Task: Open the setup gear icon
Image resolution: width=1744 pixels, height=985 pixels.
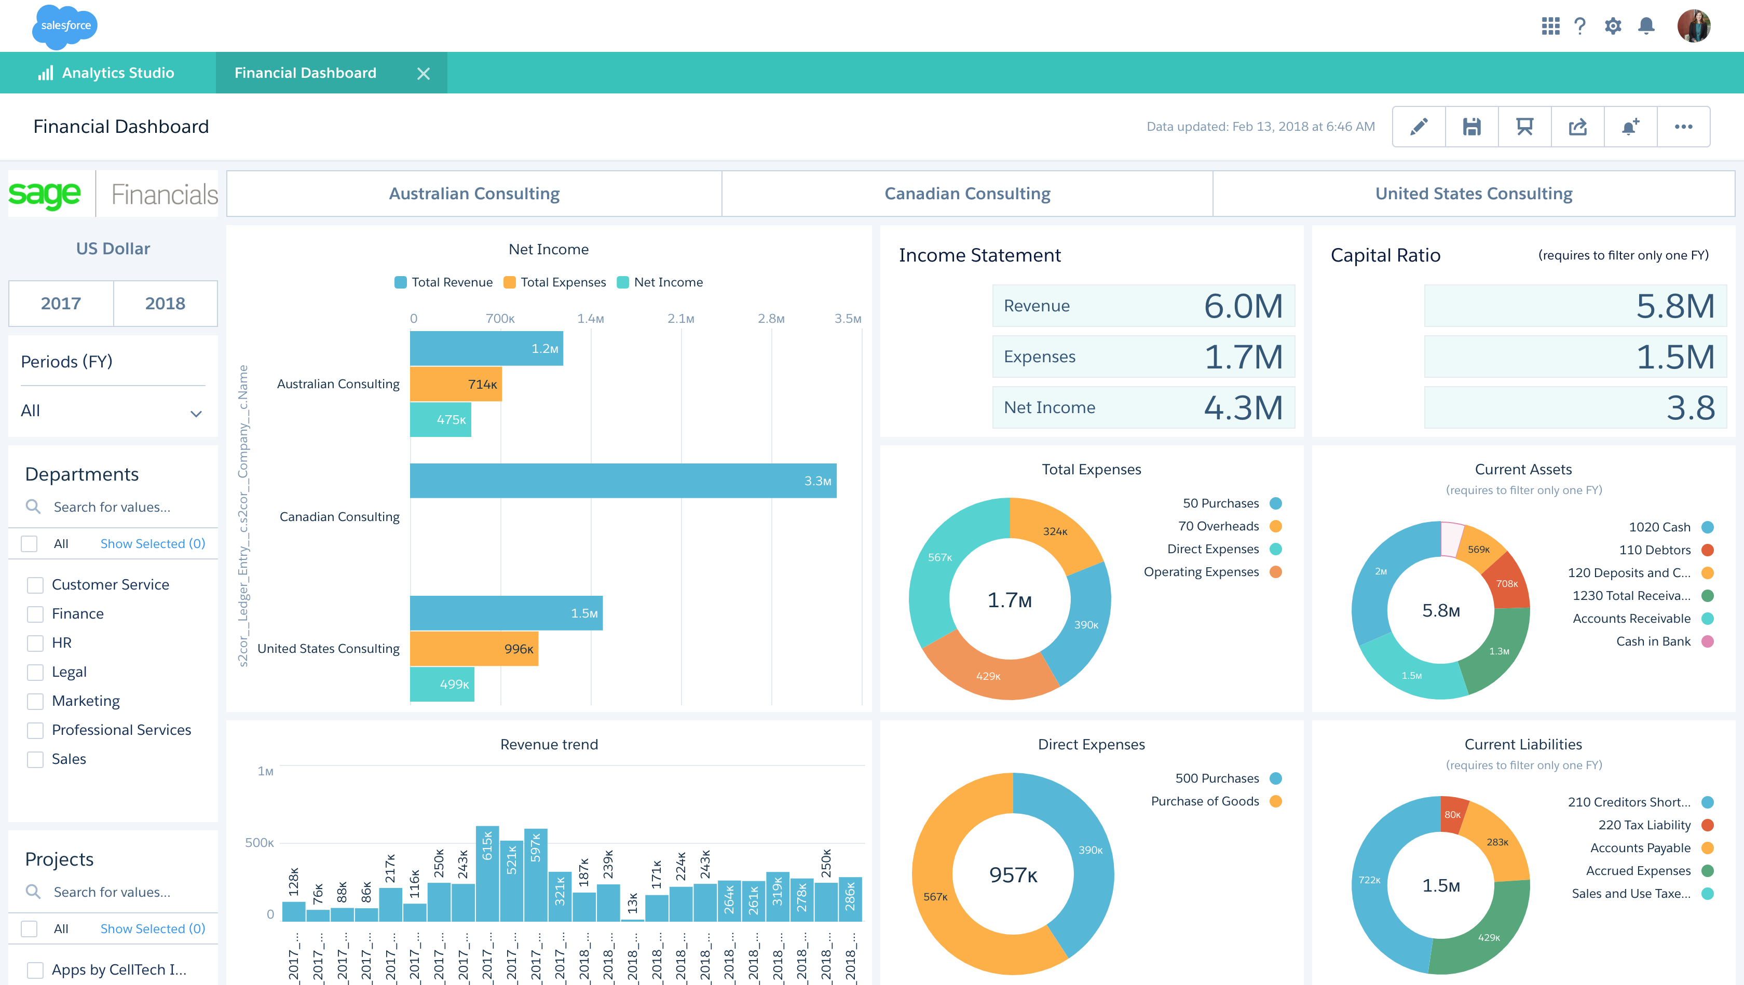Action: click(x=1613, y=26)
